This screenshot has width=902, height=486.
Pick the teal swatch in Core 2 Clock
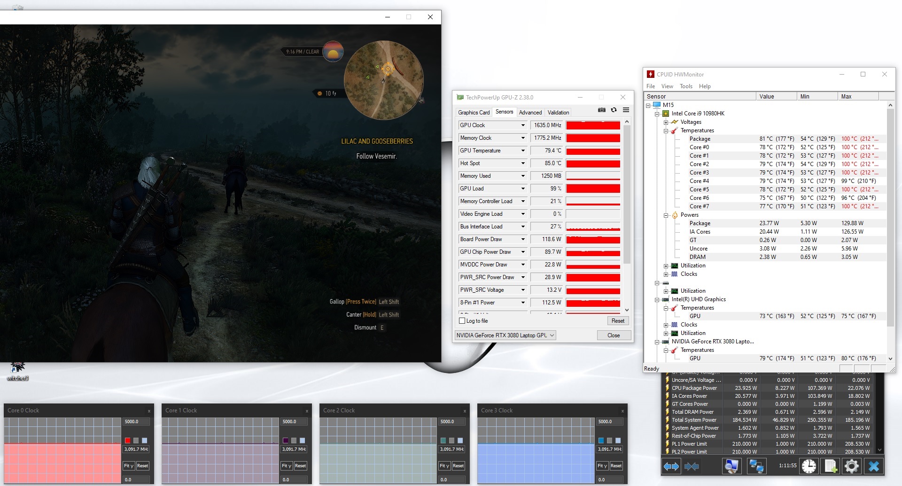443,440
